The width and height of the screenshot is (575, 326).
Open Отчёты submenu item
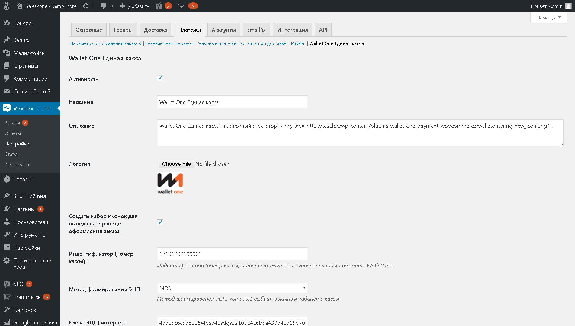13,133
